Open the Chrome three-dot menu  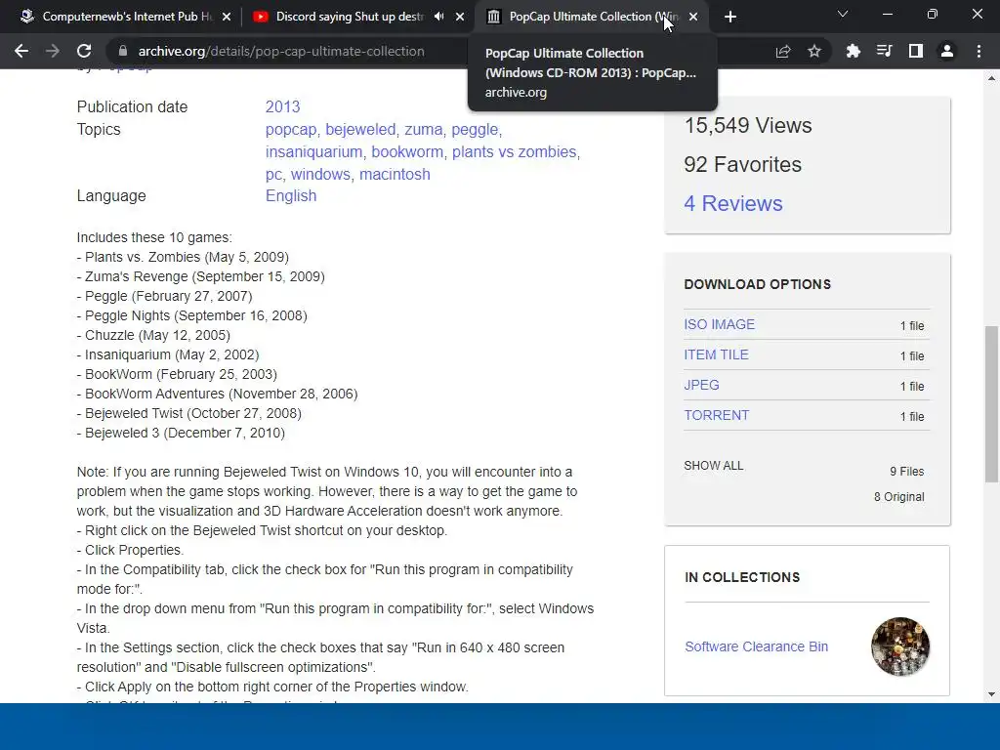tap(979, 51)
